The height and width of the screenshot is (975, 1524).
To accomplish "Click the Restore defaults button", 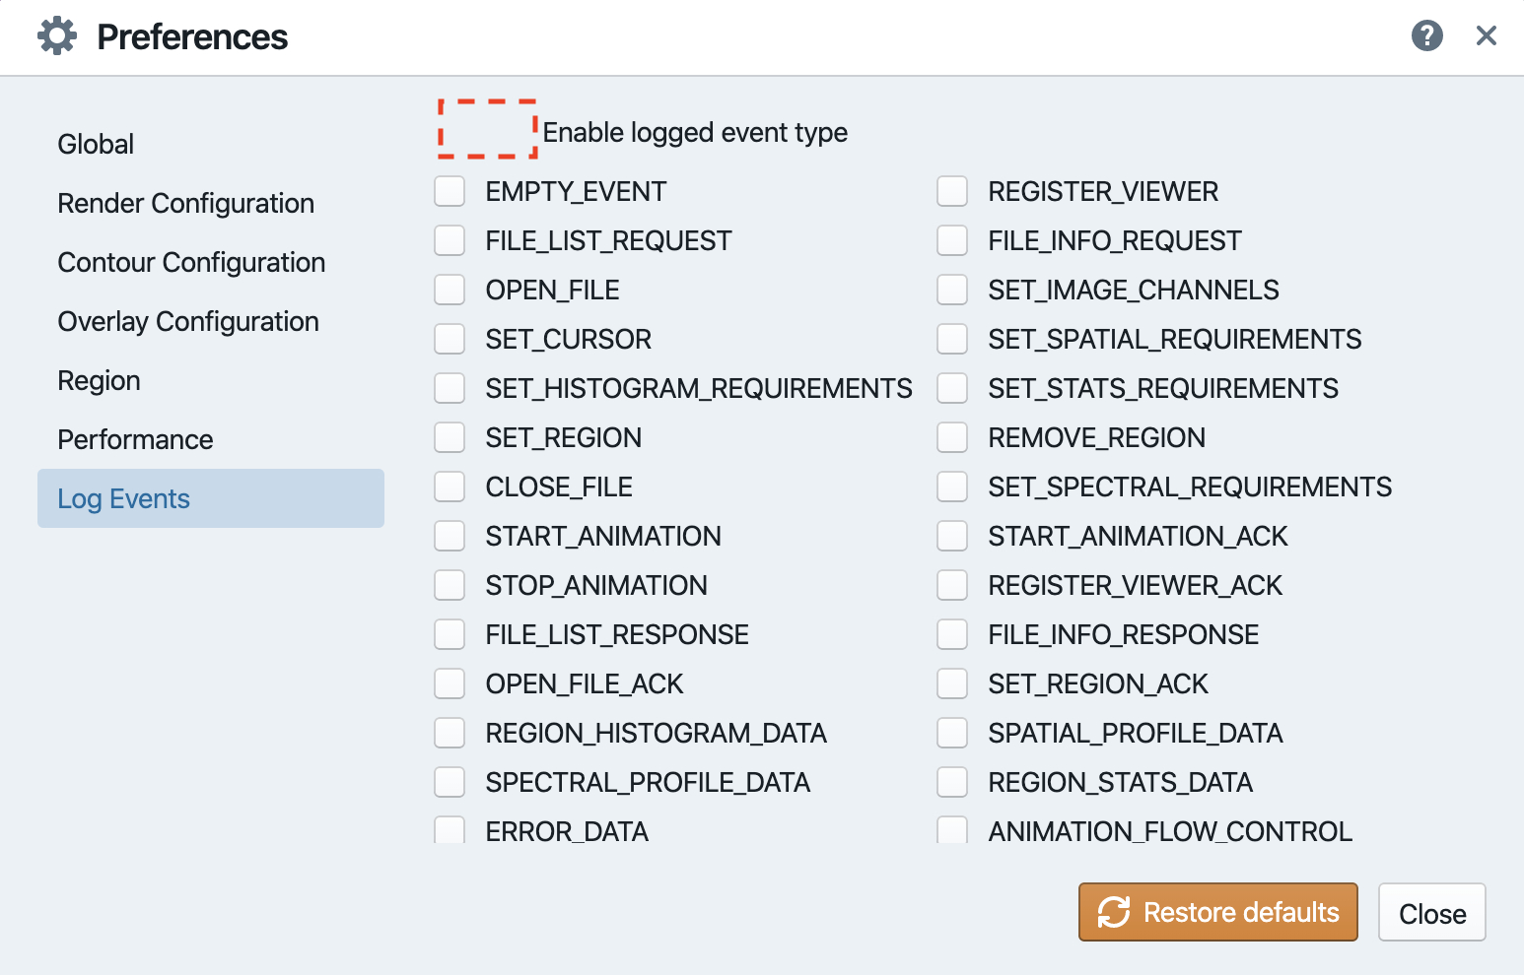I will (1217, 912).
